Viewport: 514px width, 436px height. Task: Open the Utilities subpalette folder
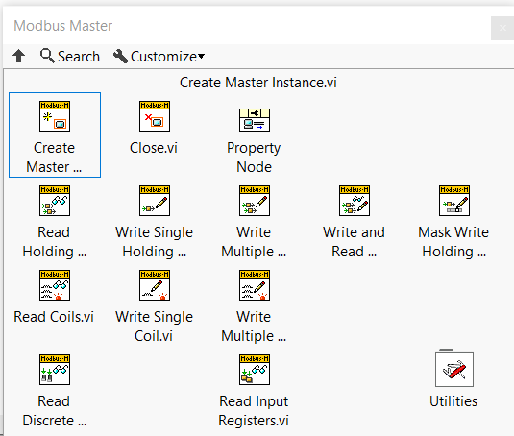pos(454,368)
